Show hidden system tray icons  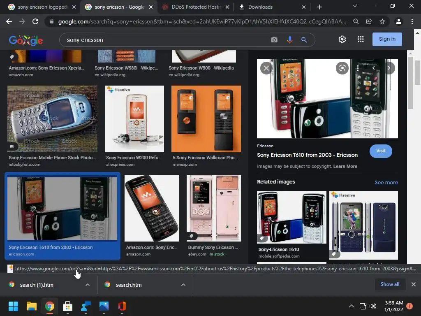351,306
